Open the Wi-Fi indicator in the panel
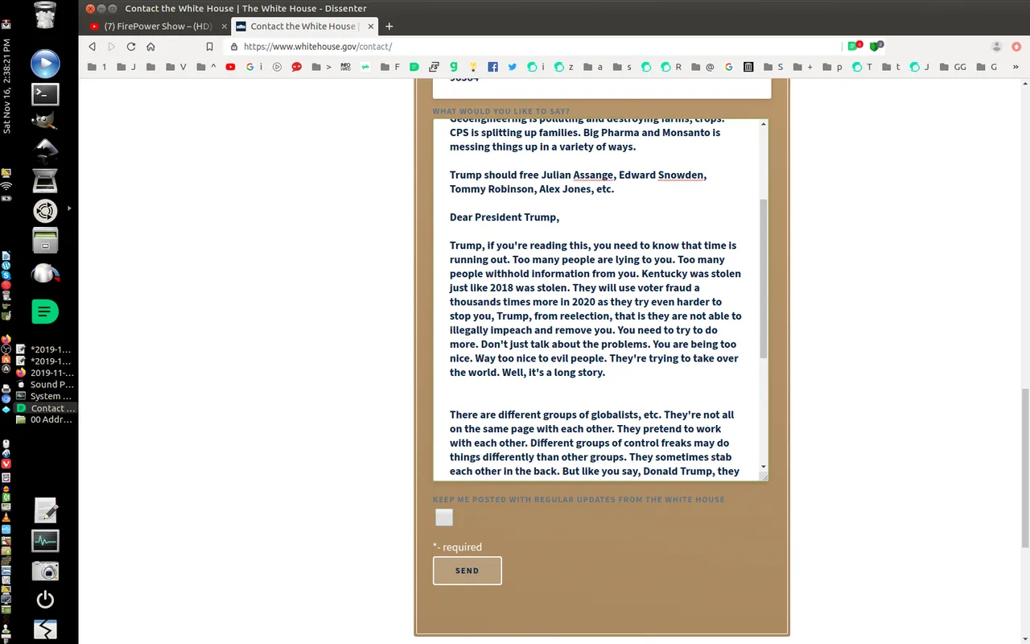This screenshot has width=1030, height=644. (6, 186)
